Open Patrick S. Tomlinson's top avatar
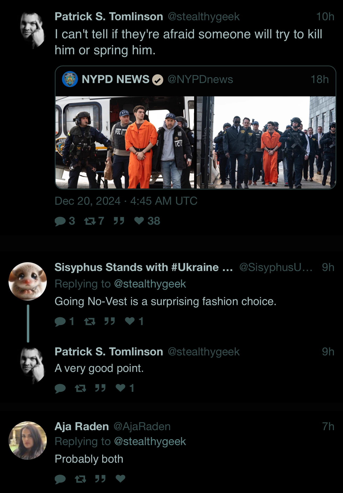This screenshot has width=343, height=493. click(x=33, y=30)
